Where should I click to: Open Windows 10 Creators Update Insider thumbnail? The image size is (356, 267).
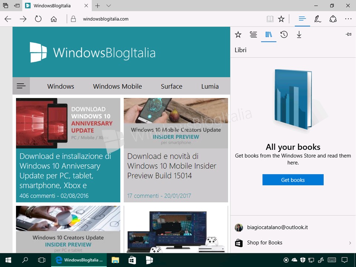68,229
